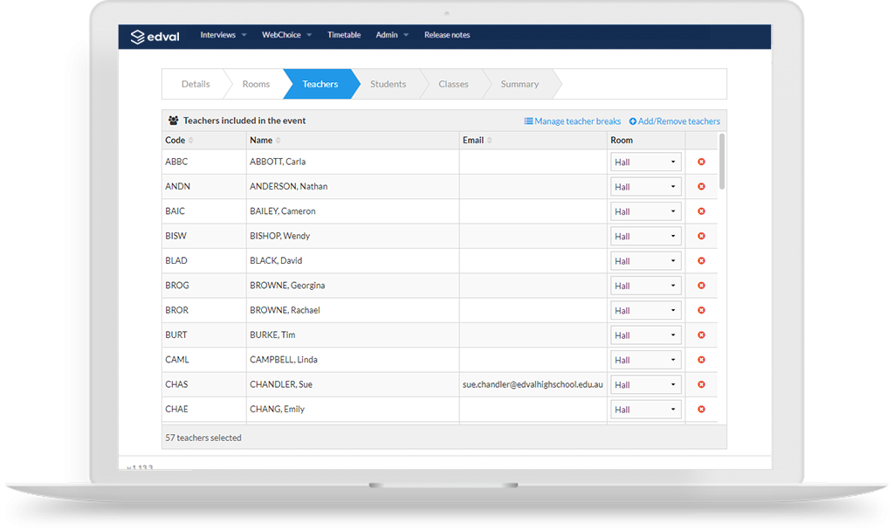Open room dropdown for BISHOP, Wendy

point(645,236)
